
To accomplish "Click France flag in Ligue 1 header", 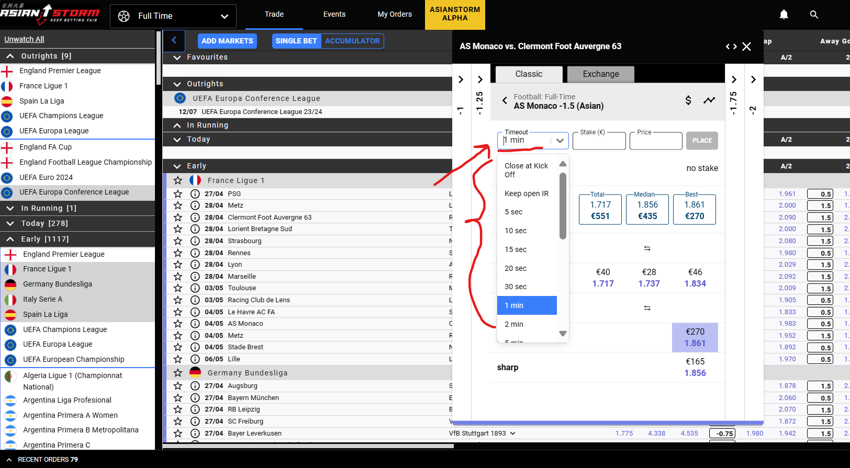I will coord(195,180).
